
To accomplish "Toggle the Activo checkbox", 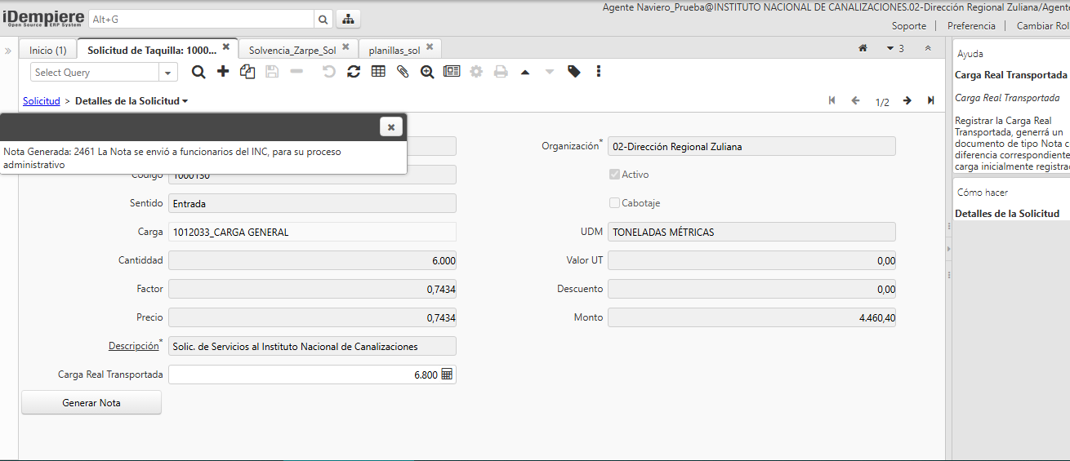I will (614, 175).
